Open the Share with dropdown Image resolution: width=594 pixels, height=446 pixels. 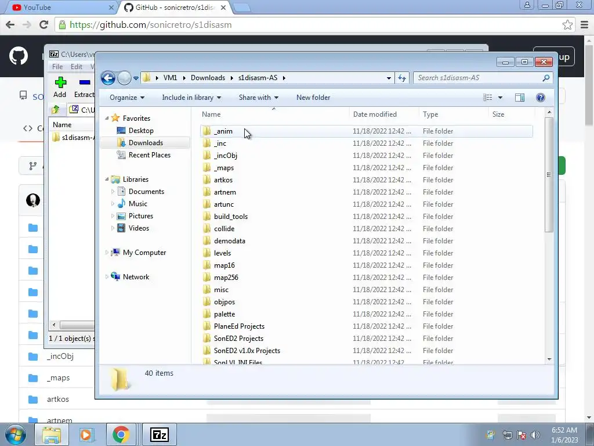click(x=258, y=98)
